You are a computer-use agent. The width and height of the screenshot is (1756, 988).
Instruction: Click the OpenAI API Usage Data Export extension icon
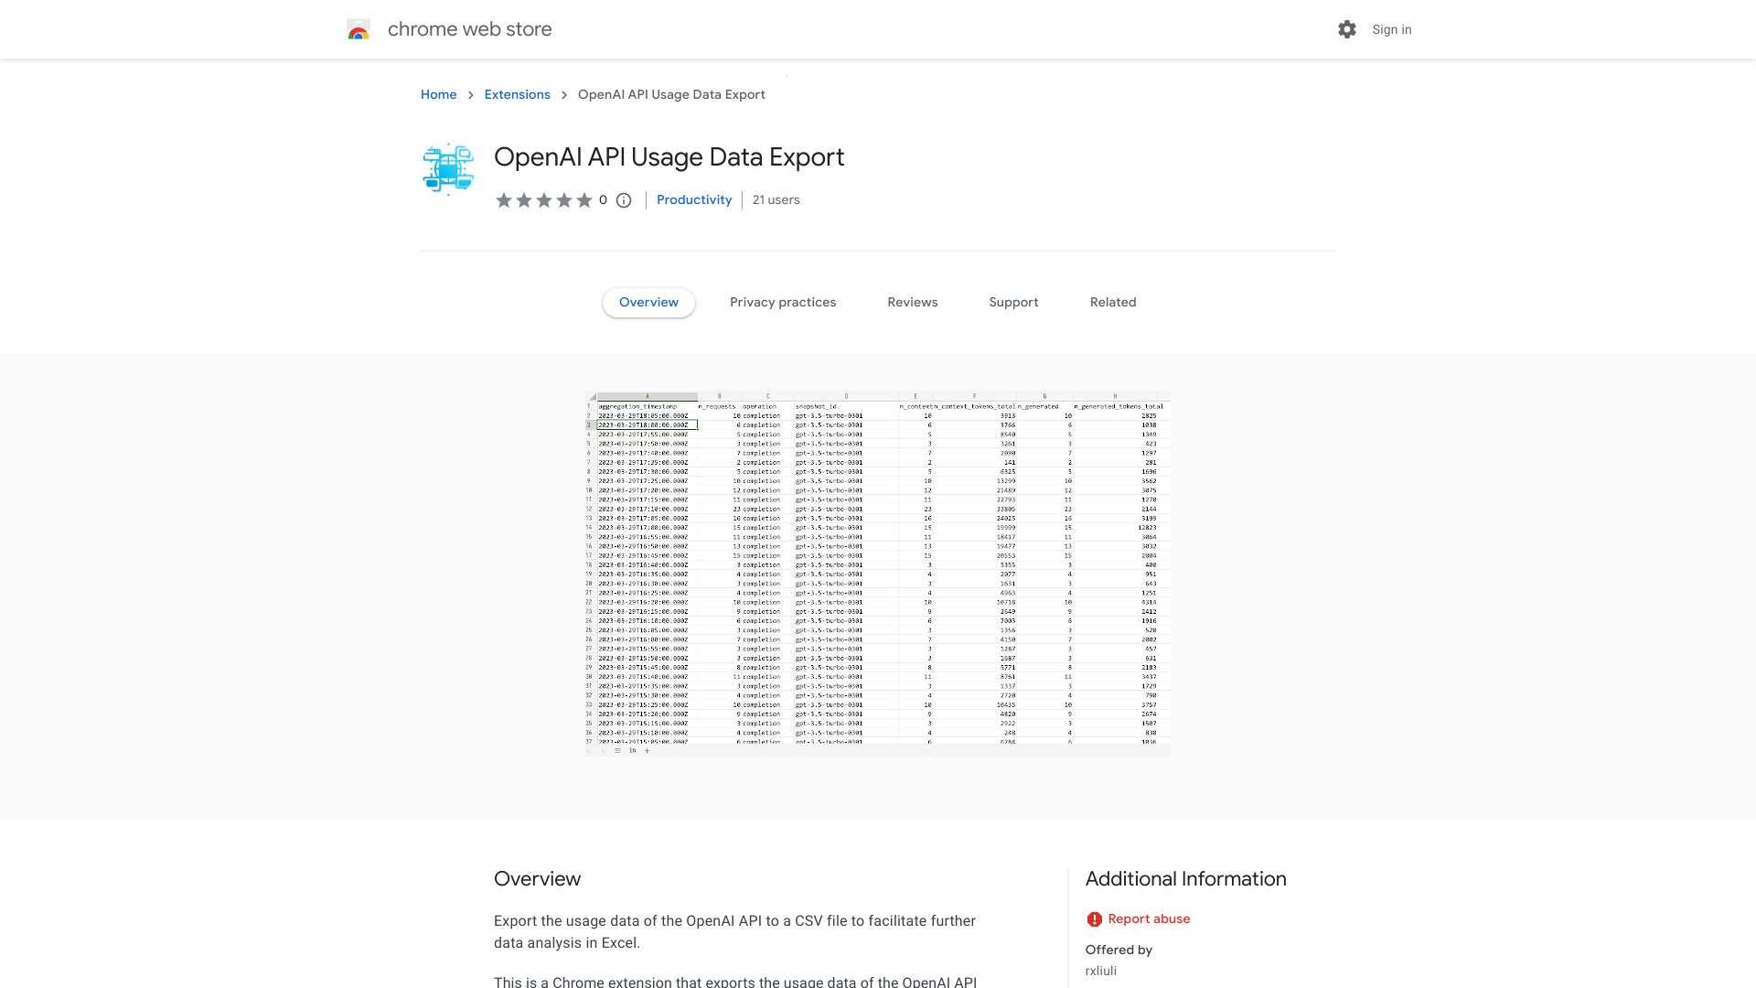point(447,168)
